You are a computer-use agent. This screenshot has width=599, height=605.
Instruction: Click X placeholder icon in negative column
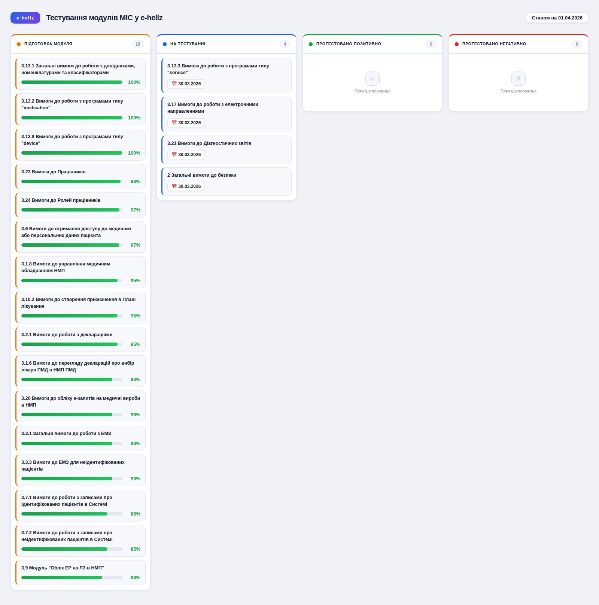coord(518,79)
